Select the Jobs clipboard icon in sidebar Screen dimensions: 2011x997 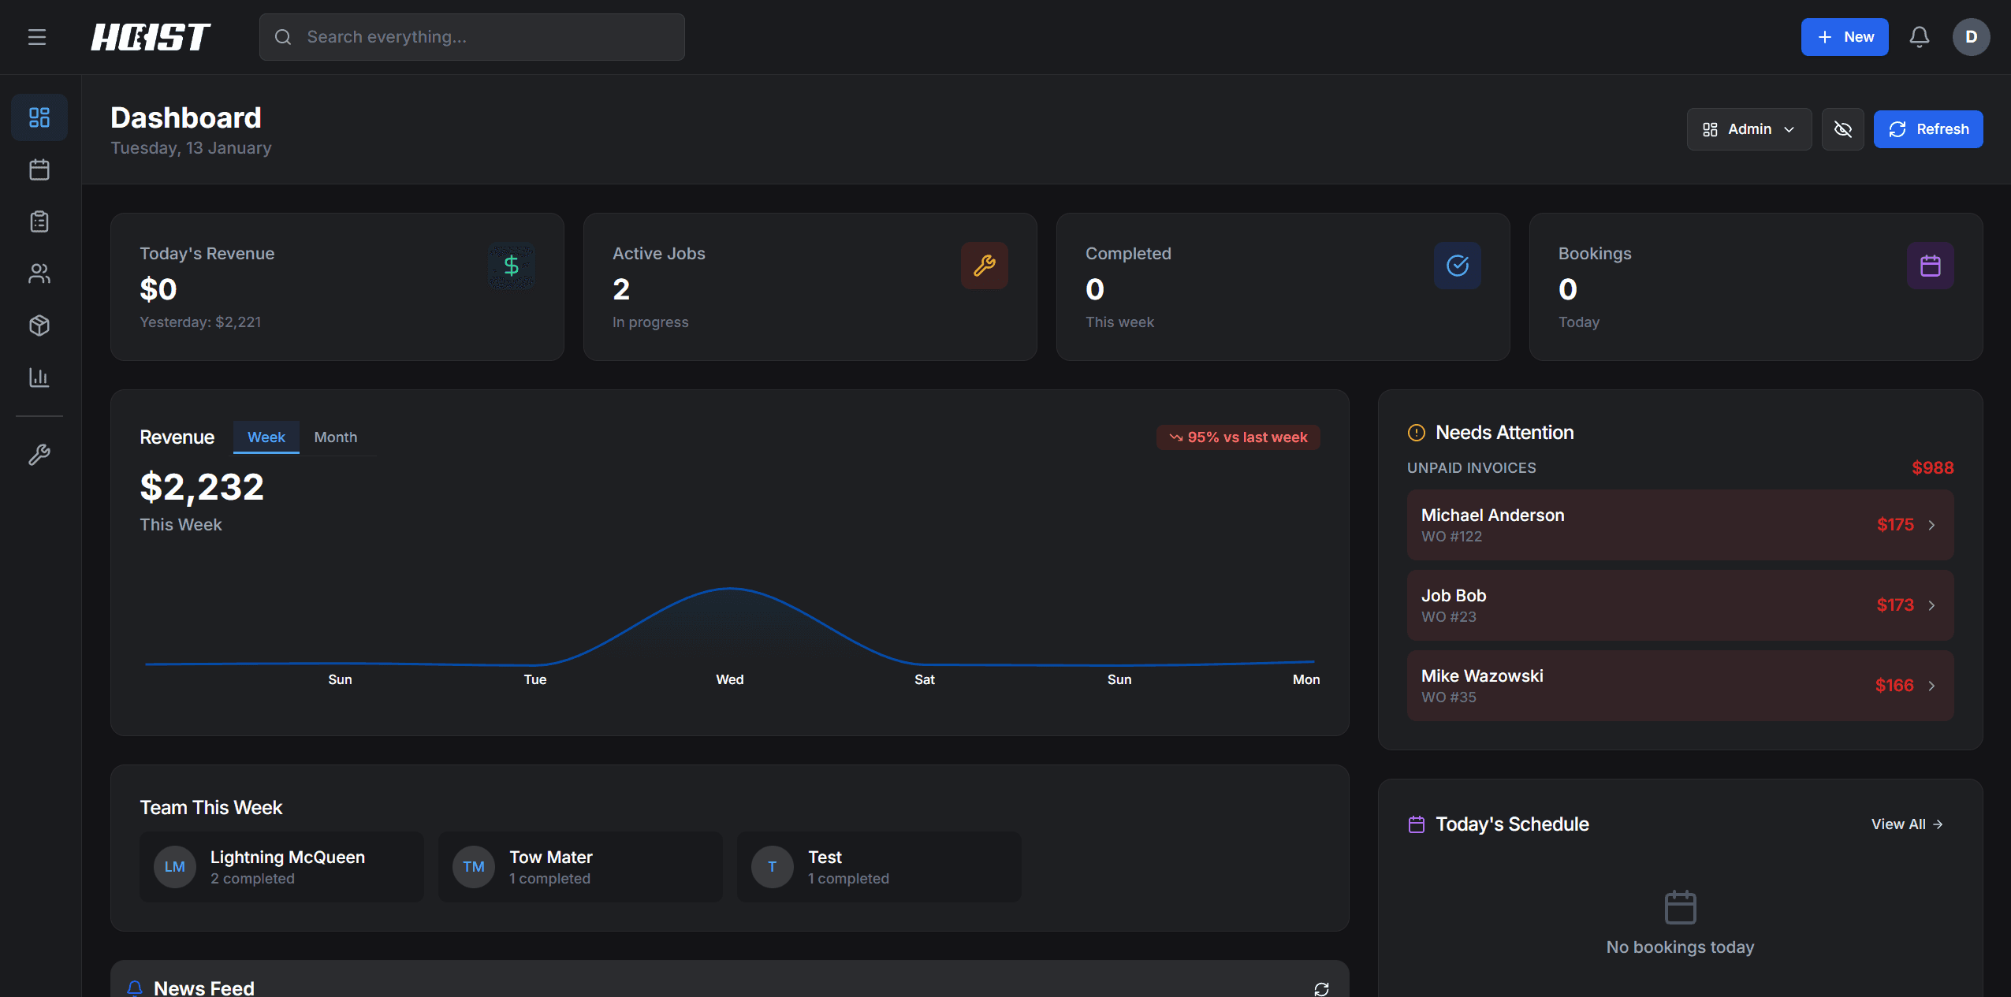[39, 221]
